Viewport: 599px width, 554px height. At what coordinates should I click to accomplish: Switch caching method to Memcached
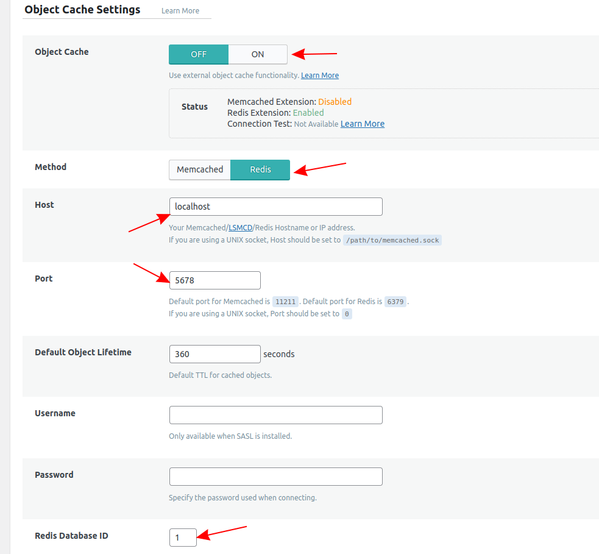pos(199,170)
